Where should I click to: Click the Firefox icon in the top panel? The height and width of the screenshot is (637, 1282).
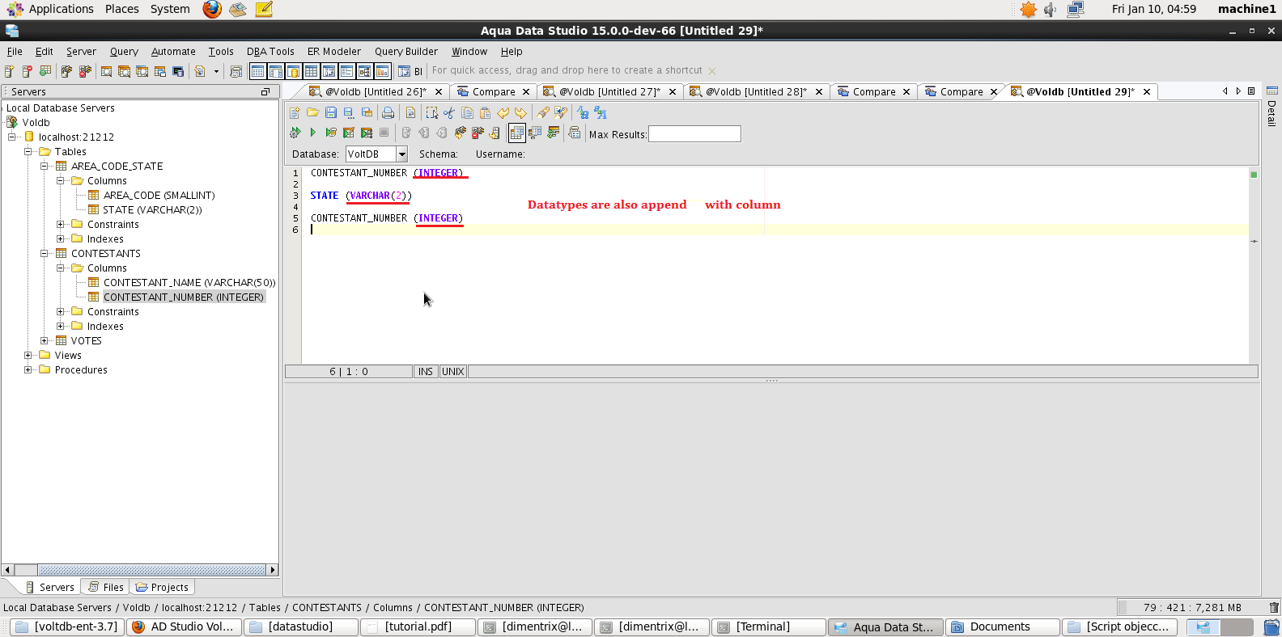click(x=212, y=9)
